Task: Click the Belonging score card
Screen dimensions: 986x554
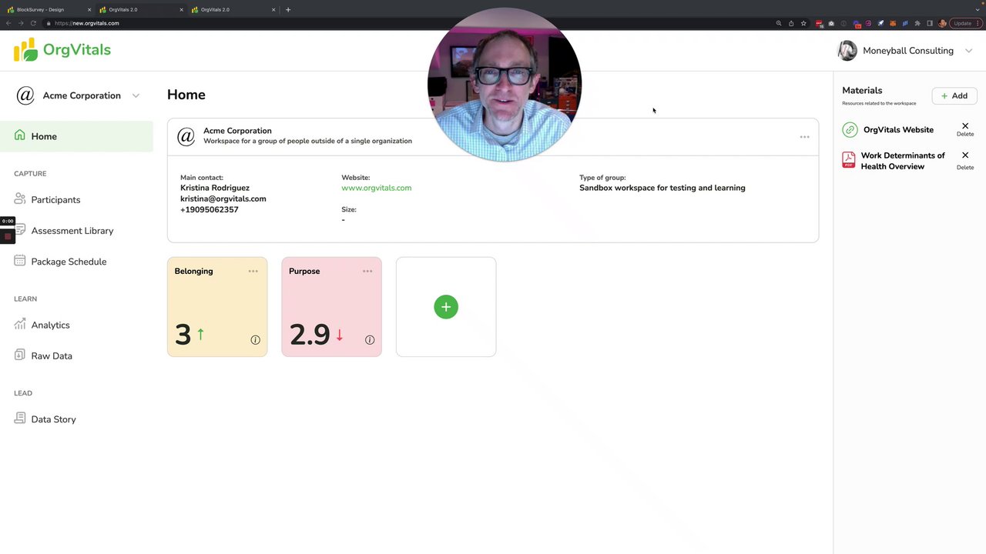Action: (217, 307)
